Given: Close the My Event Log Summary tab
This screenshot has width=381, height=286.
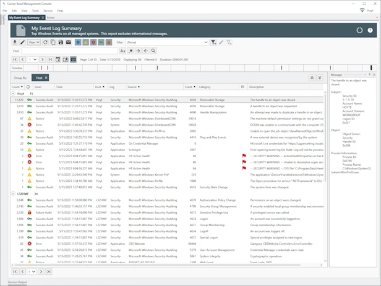Looking at the screenshot, I should (43, 18).
